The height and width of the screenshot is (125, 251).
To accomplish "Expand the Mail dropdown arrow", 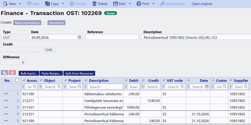I will pos(130,4).
